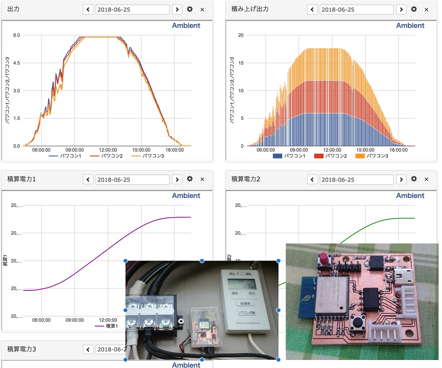Go to previous day in 出力 chart
Screen dimensions: 442x368
click(x=88, y=9)
